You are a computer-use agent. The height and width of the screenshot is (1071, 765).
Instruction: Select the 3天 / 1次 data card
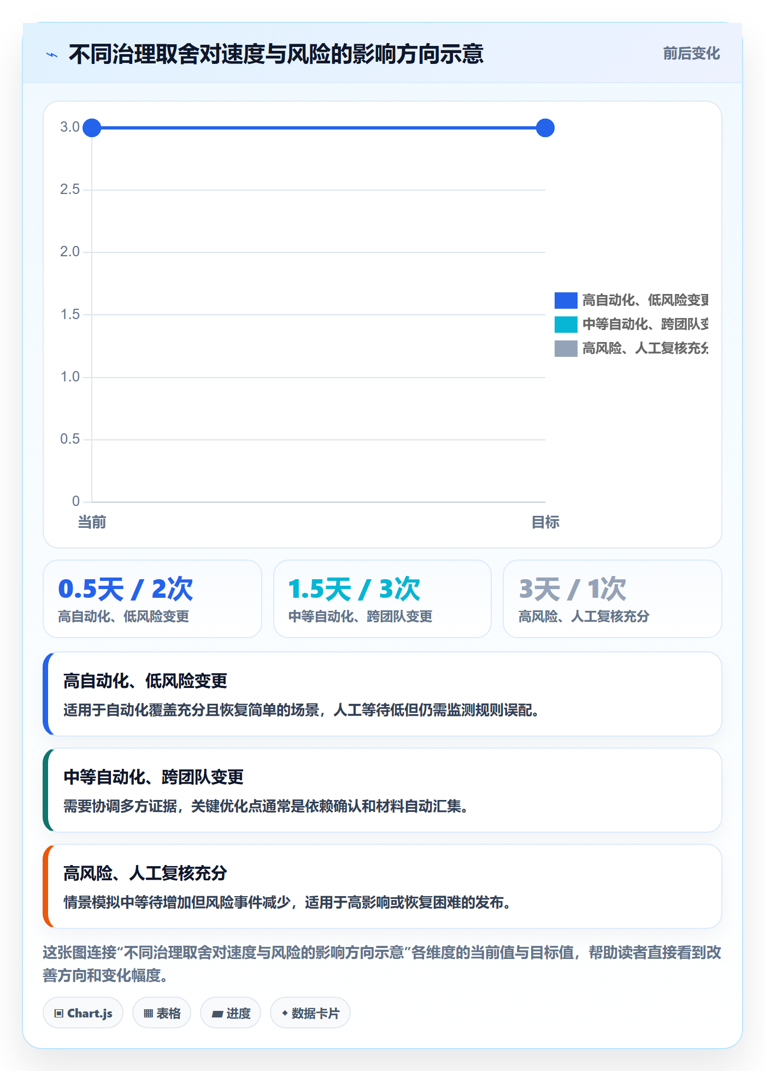pos(613,599)
